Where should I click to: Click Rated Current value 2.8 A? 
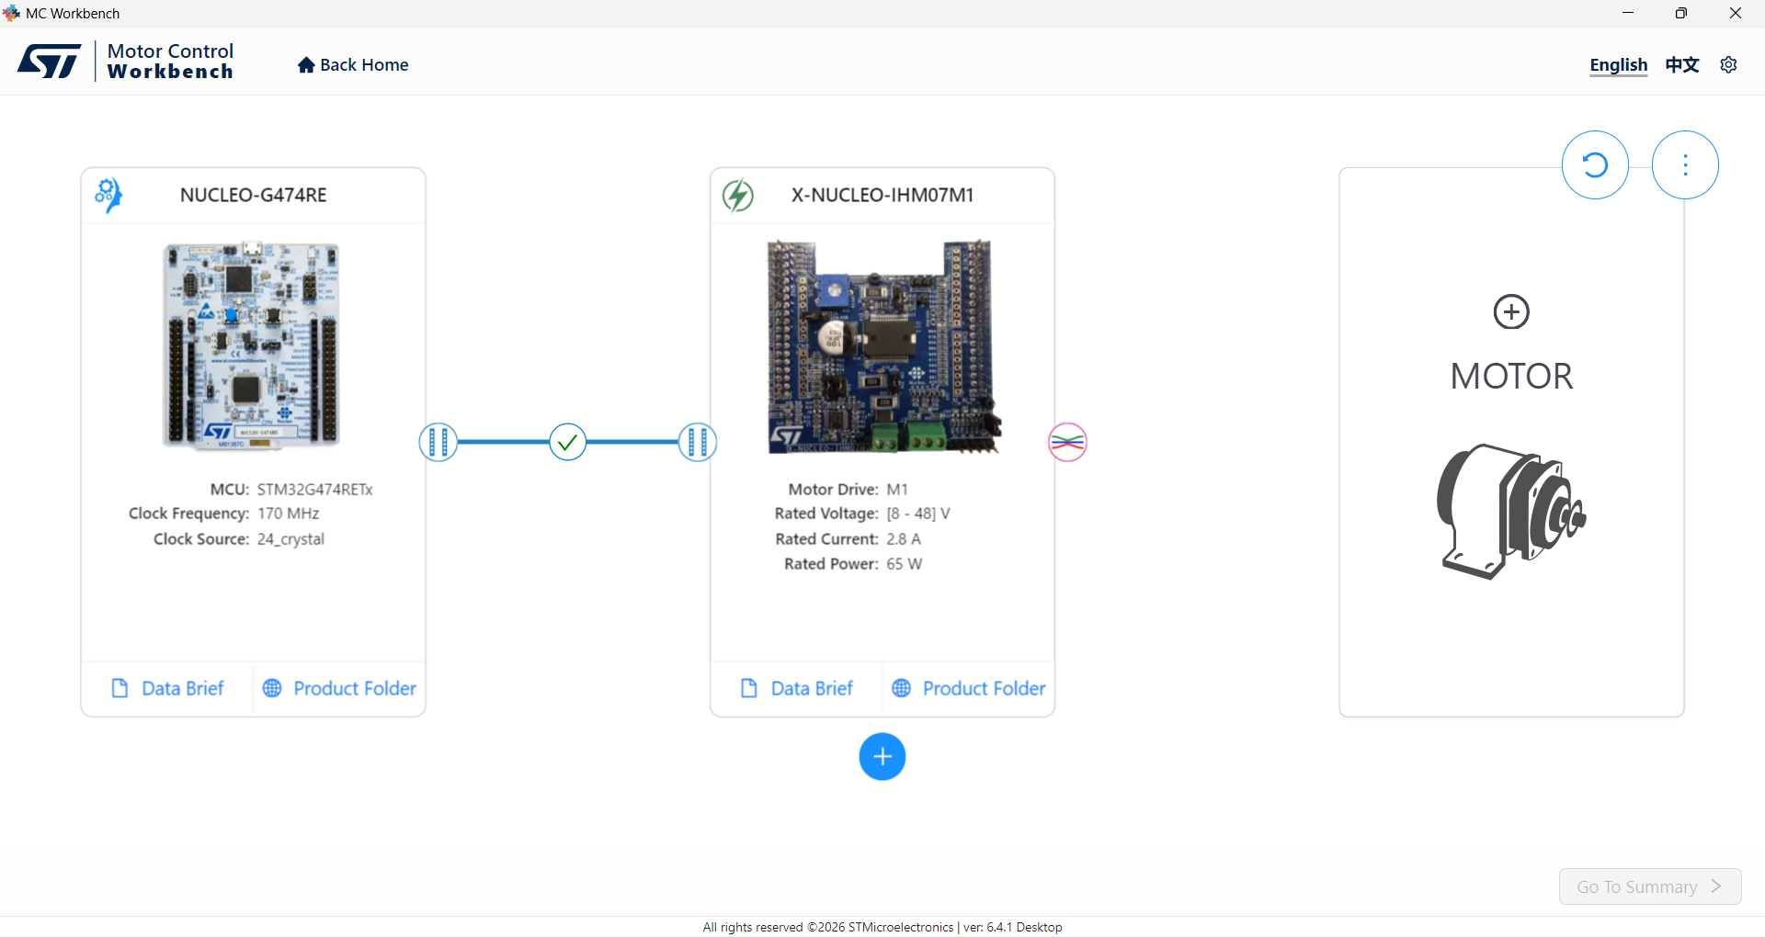904,539
